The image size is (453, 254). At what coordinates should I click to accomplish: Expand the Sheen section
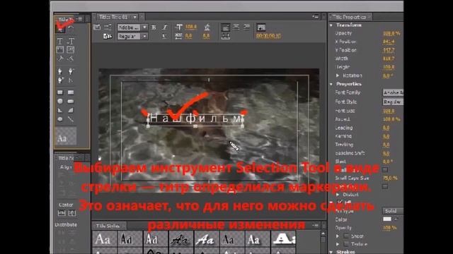pyautogui.click(x=338, y=236)
